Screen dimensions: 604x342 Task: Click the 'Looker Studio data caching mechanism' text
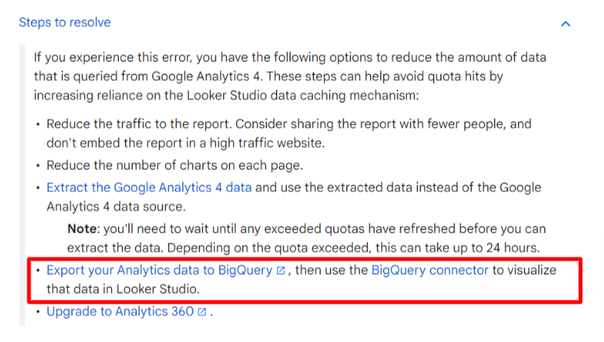pos(303,95)
